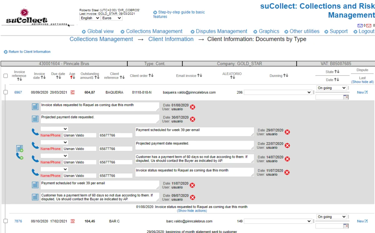Remove the note dated 09/07/2020
Screen dimensions: 375x233
click(193, 197)
